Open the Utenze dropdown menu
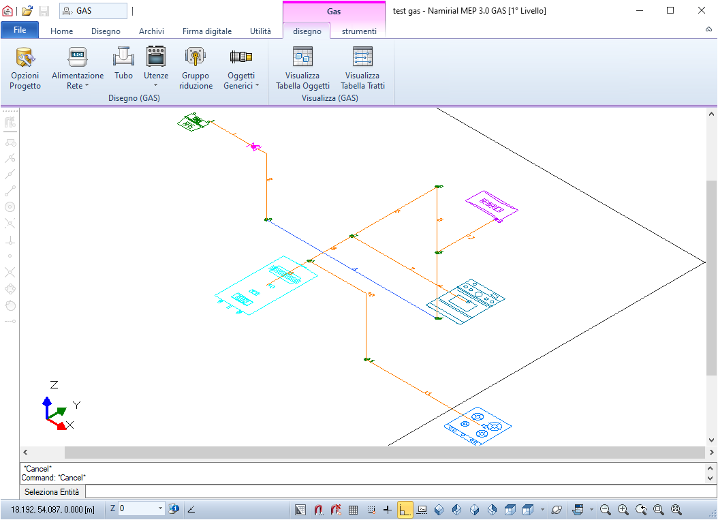The height and width of the screenshot is (520, 718). point(156,67)
